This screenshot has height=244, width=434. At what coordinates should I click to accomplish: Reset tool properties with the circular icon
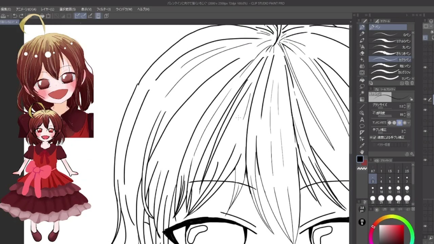pyautogui.click(x=407, y=154)
